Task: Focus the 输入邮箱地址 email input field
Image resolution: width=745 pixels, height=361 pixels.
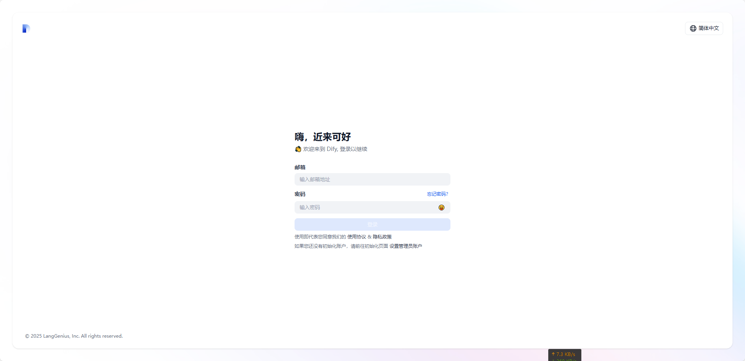Action: coord(372,179)
